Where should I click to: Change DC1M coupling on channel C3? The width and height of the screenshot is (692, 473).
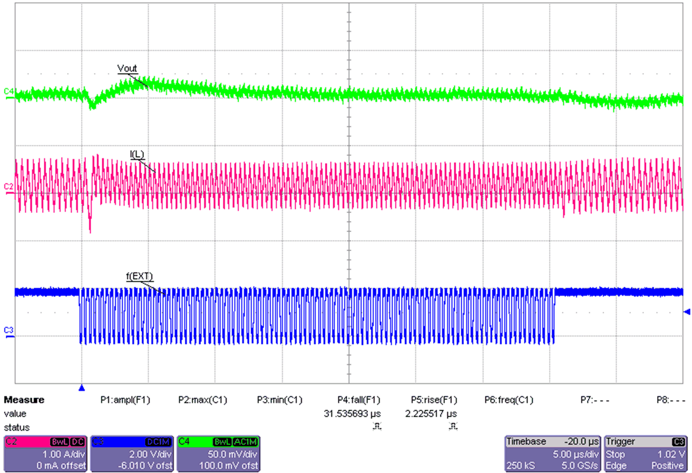pos(158,441)
